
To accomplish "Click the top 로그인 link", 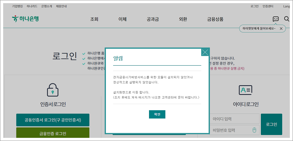I will pyautogui.click(x=255, y=6).
